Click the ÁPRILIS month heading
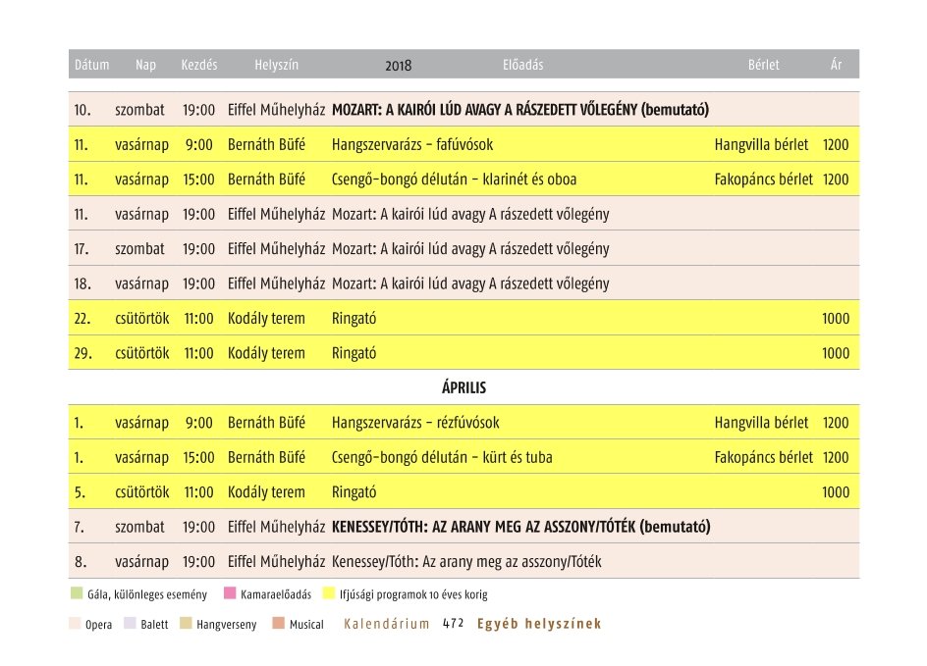 pos(464,387)
